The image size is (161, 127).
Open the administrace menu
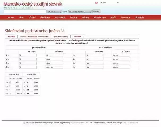(99, 17)
